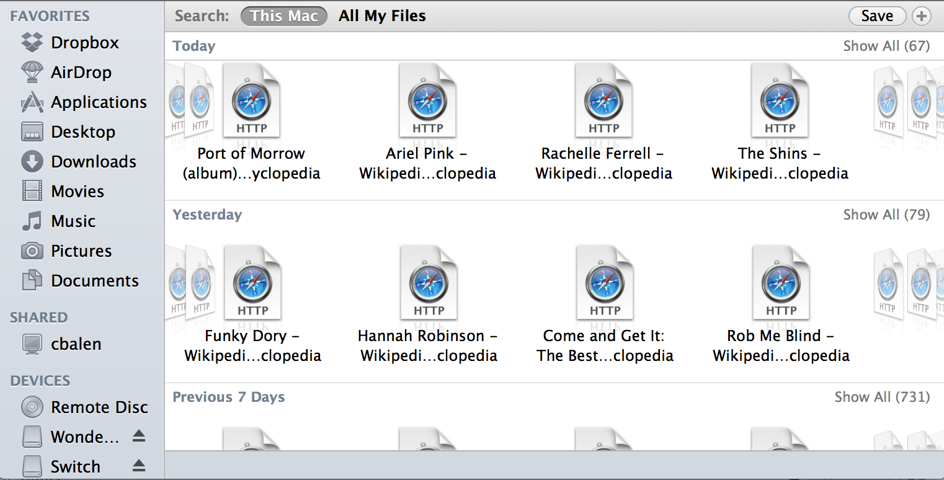Set search scope to This Mac

tap(284, 16)
